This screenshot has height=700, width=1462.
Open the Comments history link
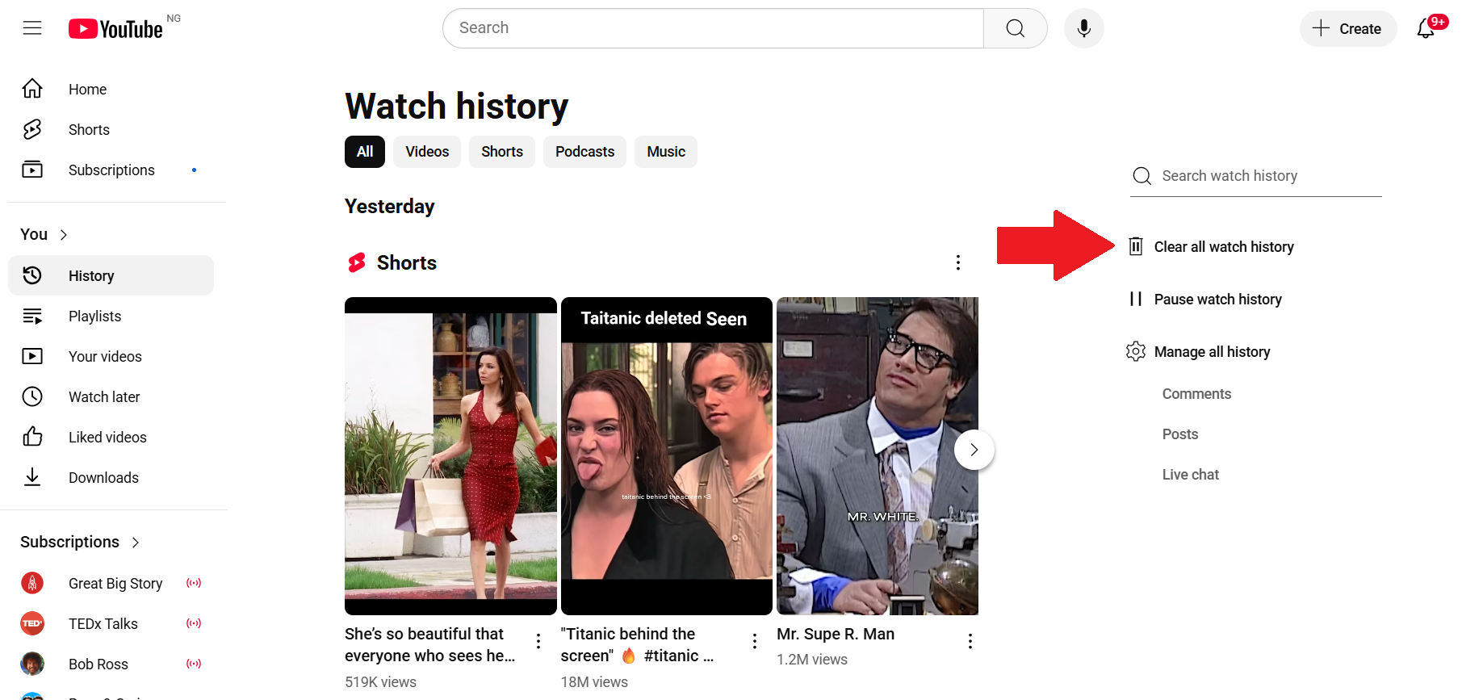(1196, 394)
